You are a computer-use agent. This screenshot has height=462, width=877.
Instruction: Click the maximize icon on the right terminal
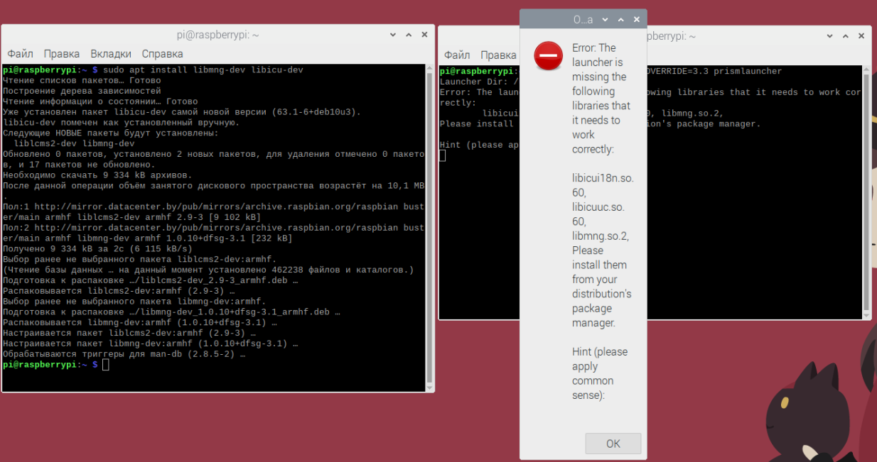844,35
